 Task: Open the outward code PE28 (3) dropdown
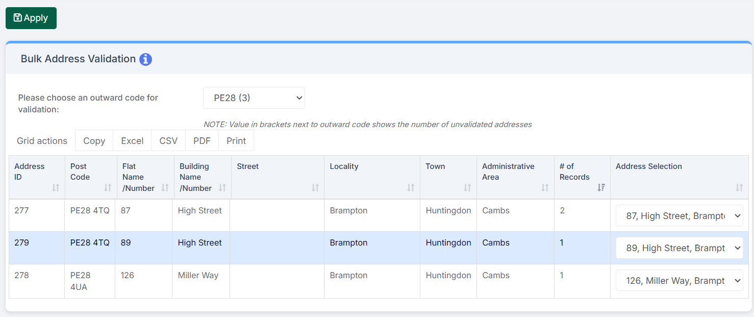pyautogui.click(x=254, y=98)
